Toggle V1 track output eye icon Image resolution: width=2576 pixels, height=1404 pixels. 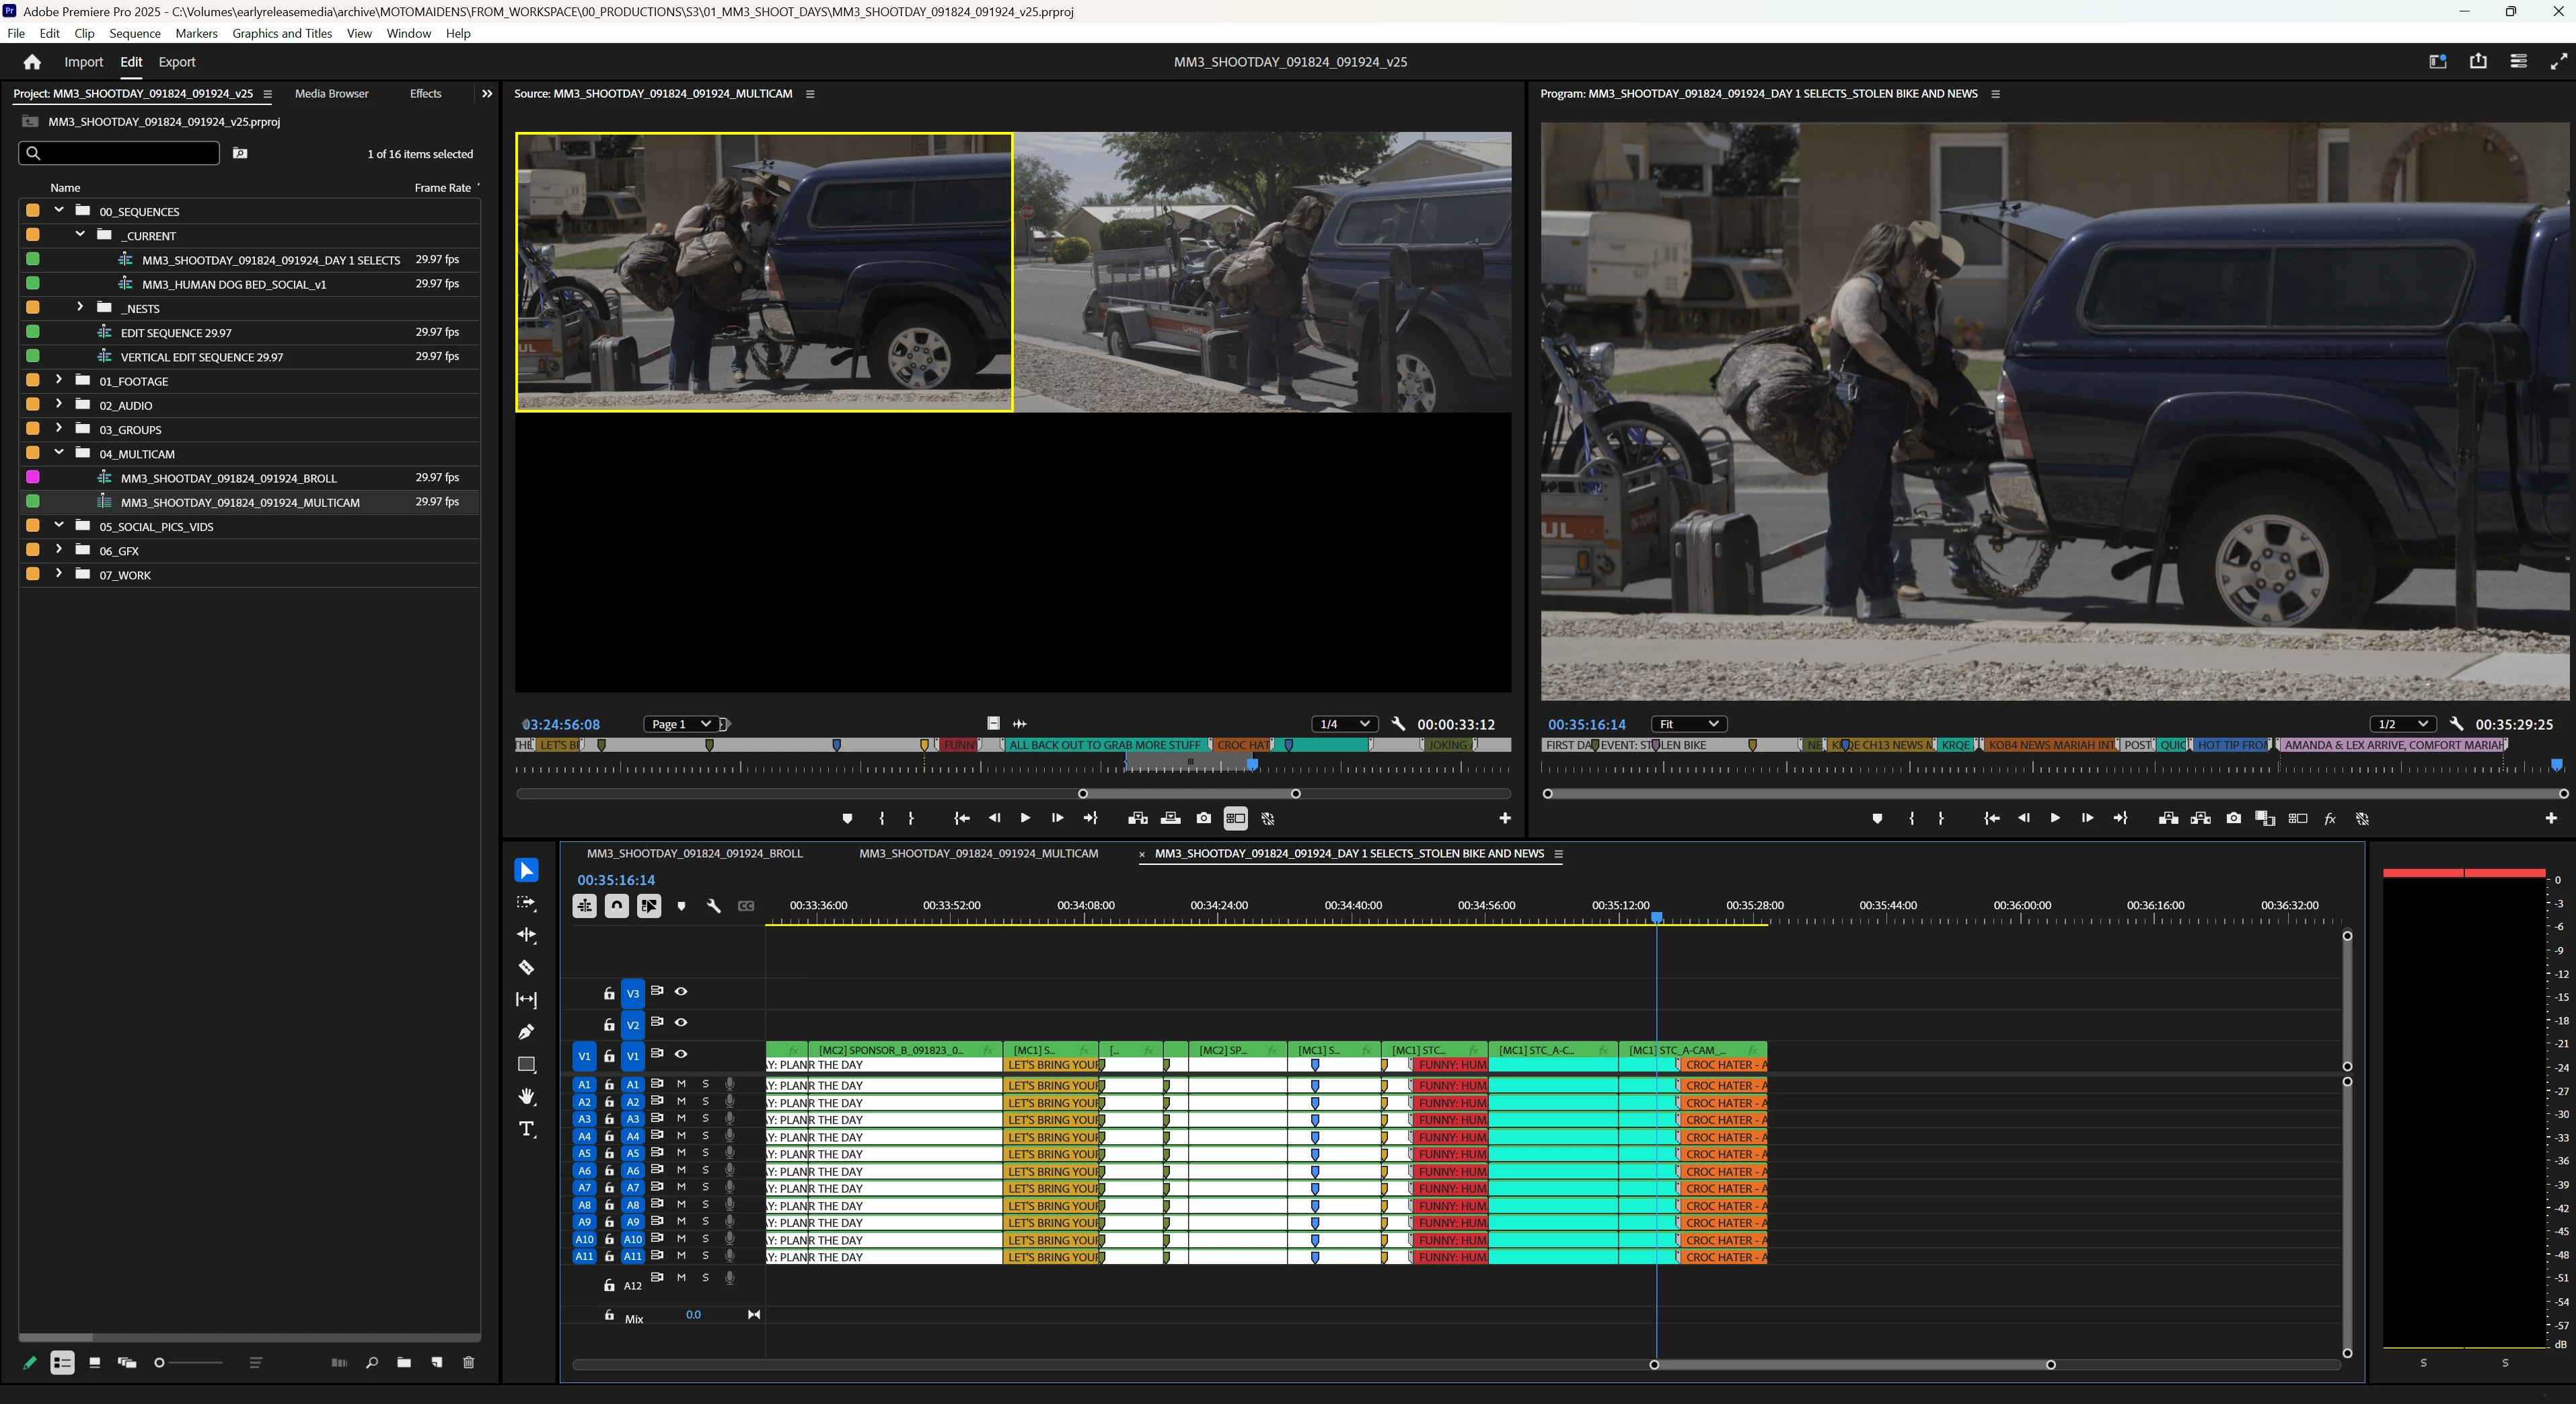pos(681,1054)
